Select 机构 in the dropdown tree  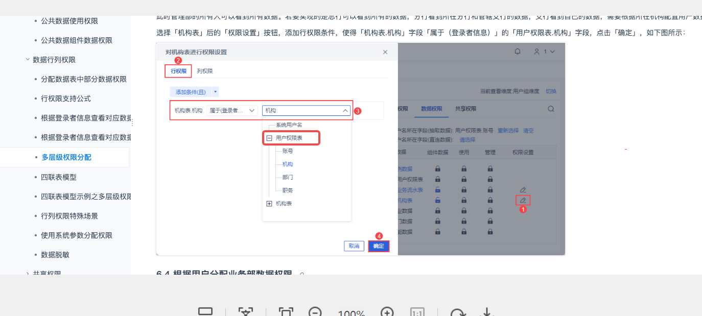click(x=288, y=164)
